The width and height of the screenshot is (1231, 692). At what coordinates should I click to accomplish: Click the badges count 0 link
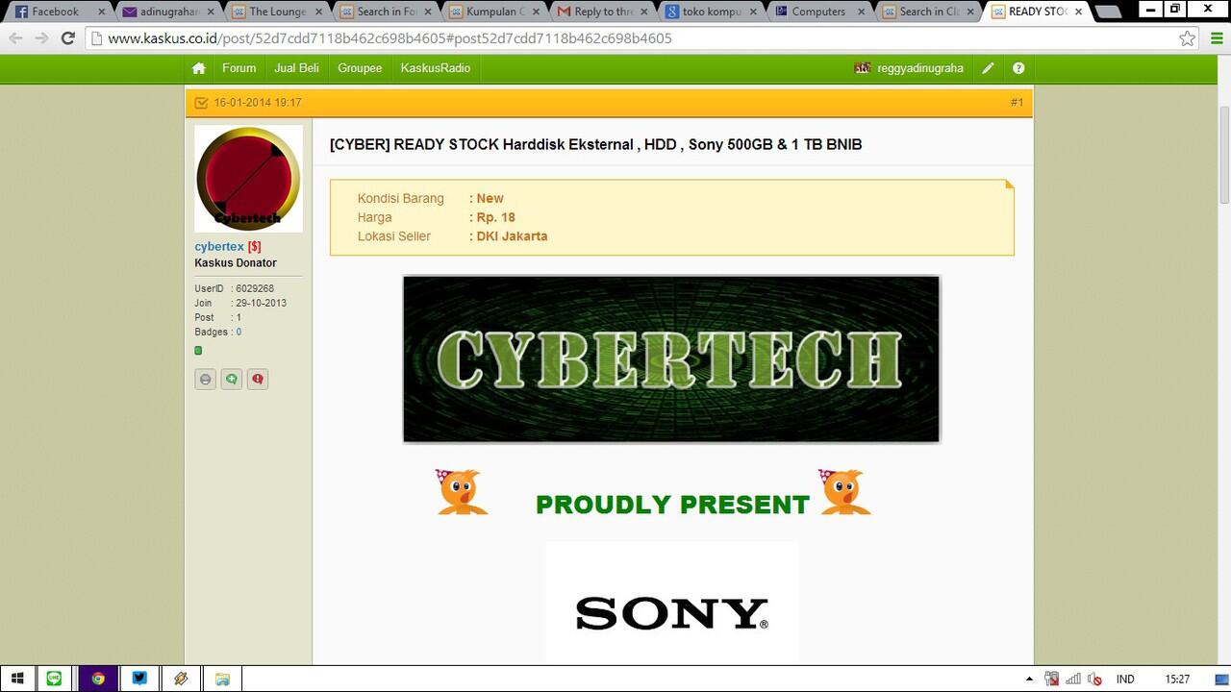coord(239,332)
